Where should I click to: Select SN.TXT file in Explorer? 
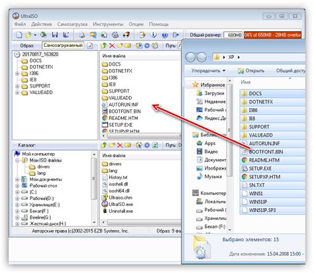(x=272, y=185)
